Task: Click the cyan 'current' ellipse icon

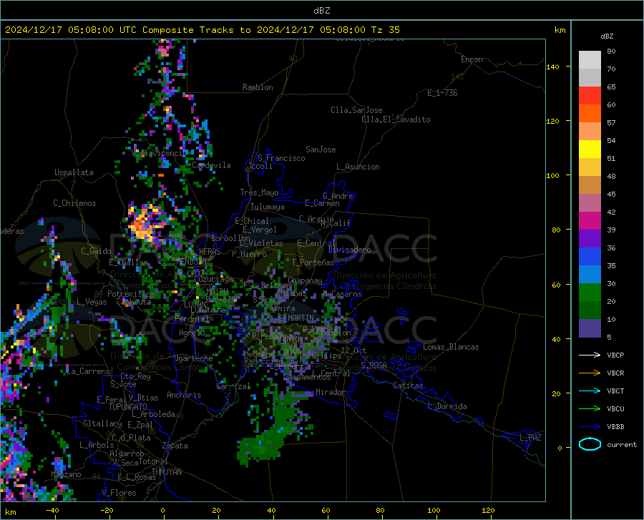Action: pyautogui.click(x=590, y=444)
